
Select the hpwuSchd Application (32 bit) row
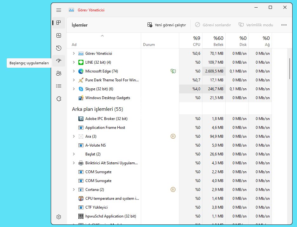tap(169, 216)
